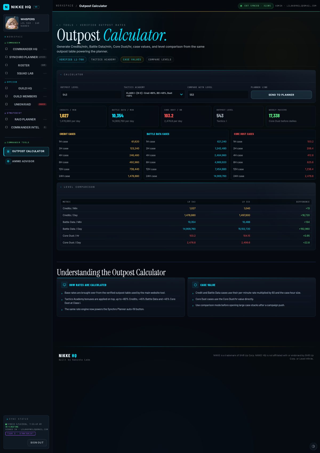Viewport: 320px width, 453px height.
Task: Click the square icon beside Synchro Planner
Action: click(6, 57)
